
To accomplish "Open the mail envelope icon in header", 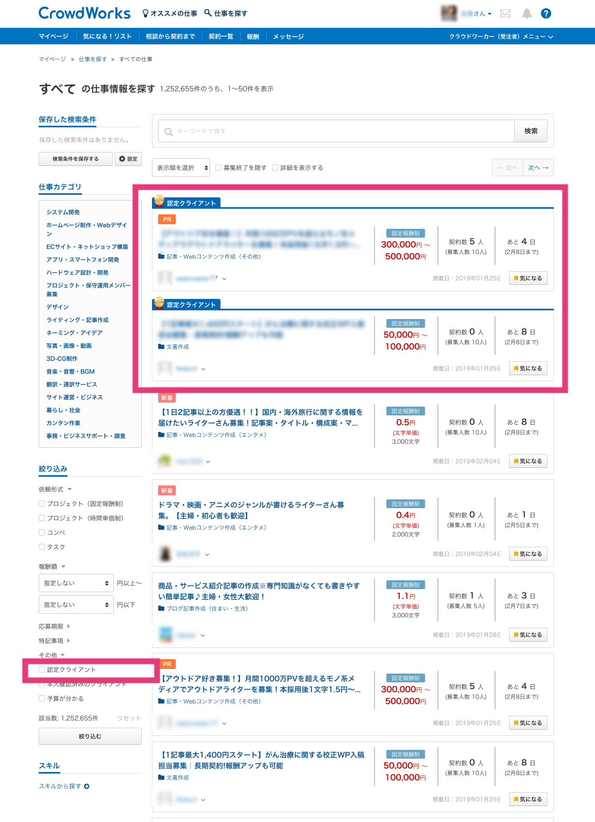I will click(x=505, y=13).
